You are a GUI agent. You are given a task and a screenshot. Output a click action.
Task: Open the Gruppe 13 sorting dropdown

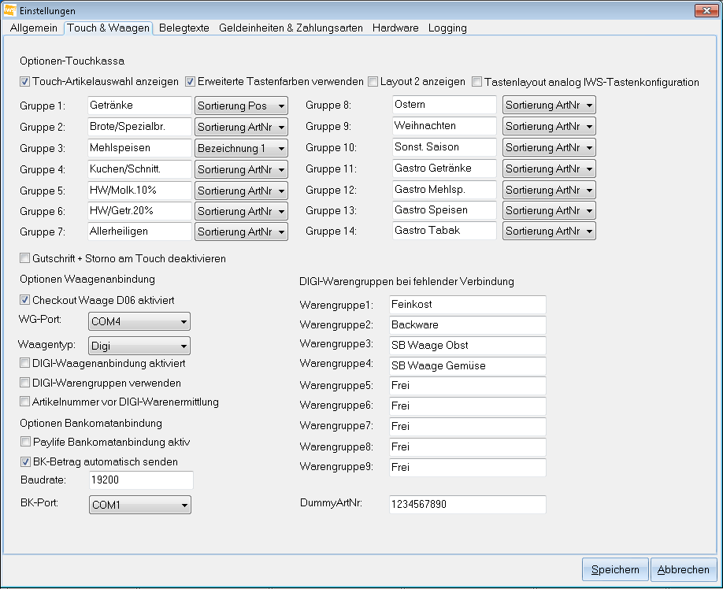click(x=549, y=210)
